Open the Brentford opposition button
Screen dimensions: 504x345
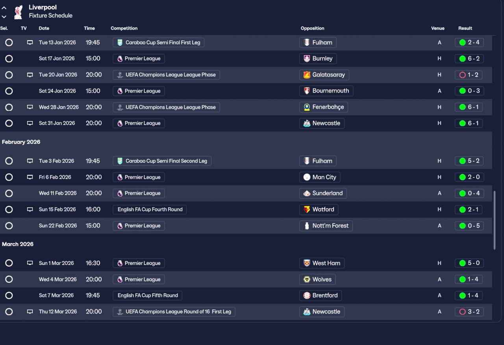(321, 295)
